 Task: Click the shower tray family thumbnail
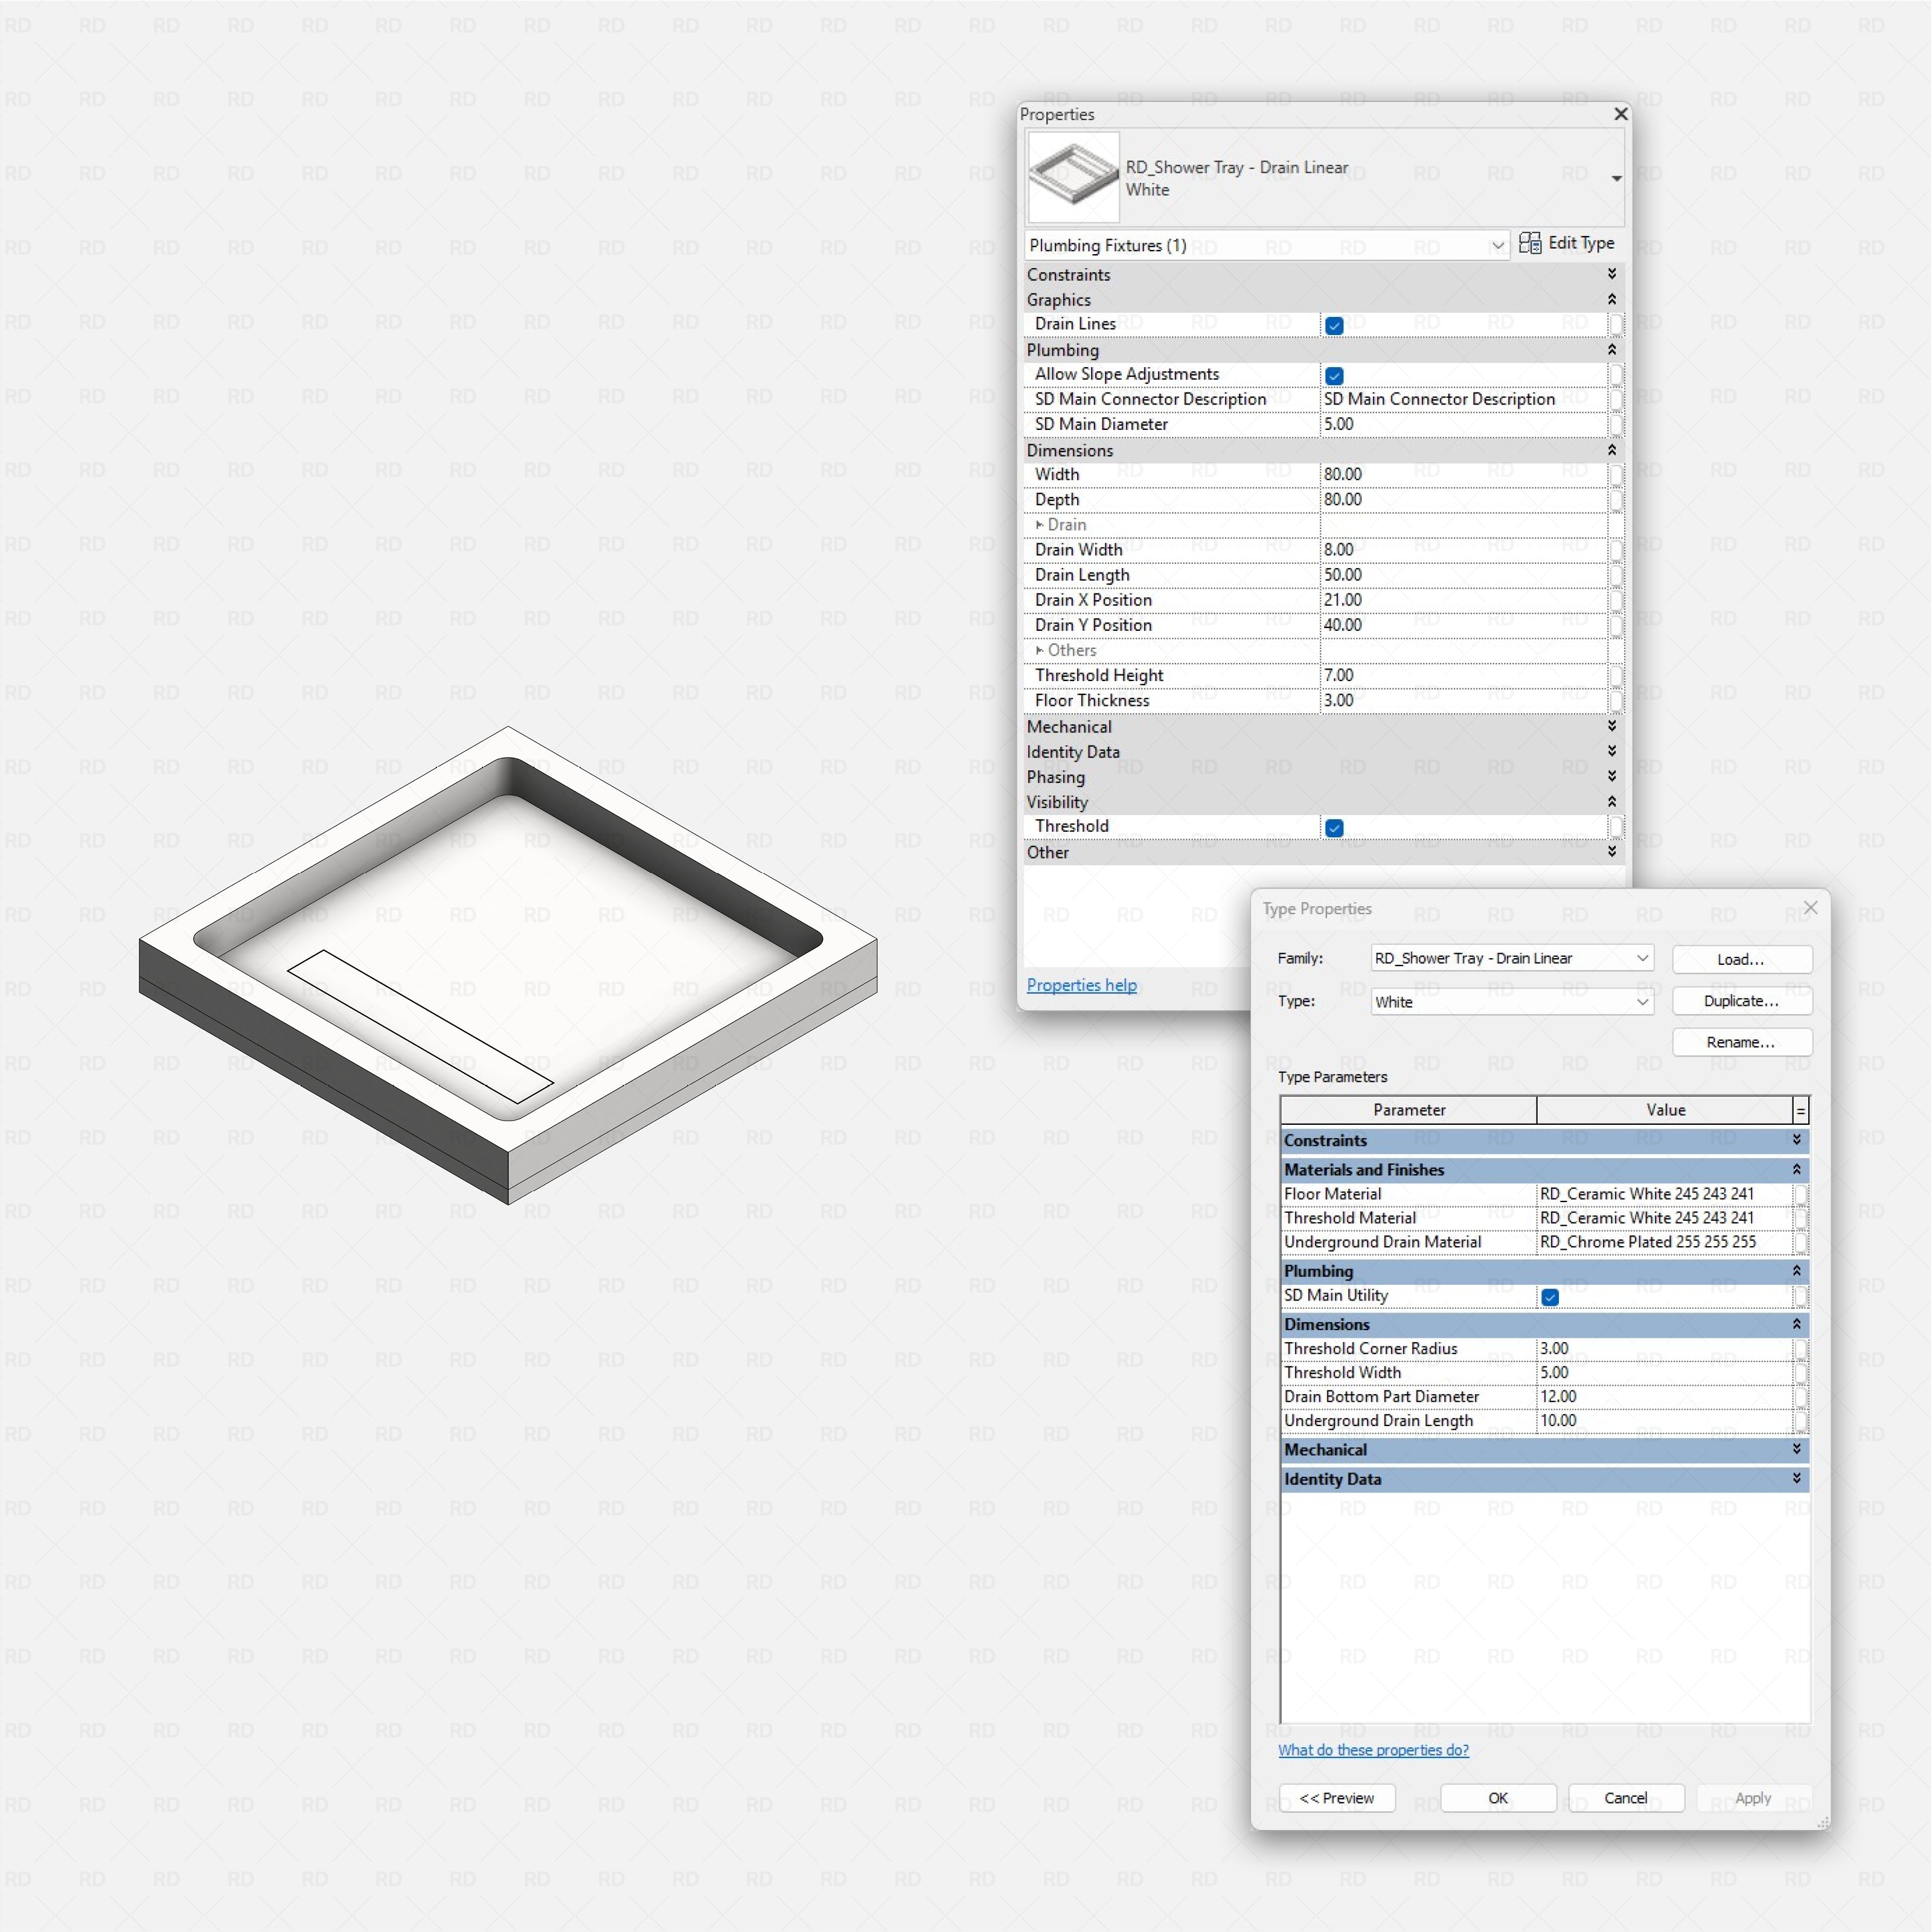click(x=1073, y=177)
